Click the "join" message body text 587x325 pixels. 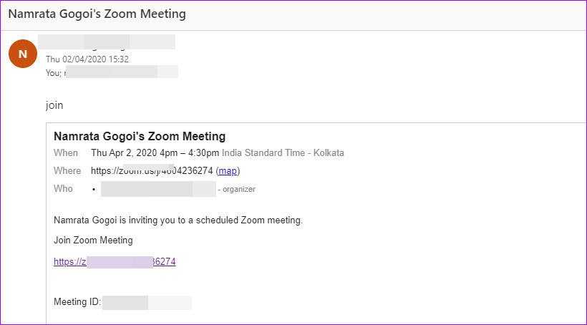click(54, 105)
